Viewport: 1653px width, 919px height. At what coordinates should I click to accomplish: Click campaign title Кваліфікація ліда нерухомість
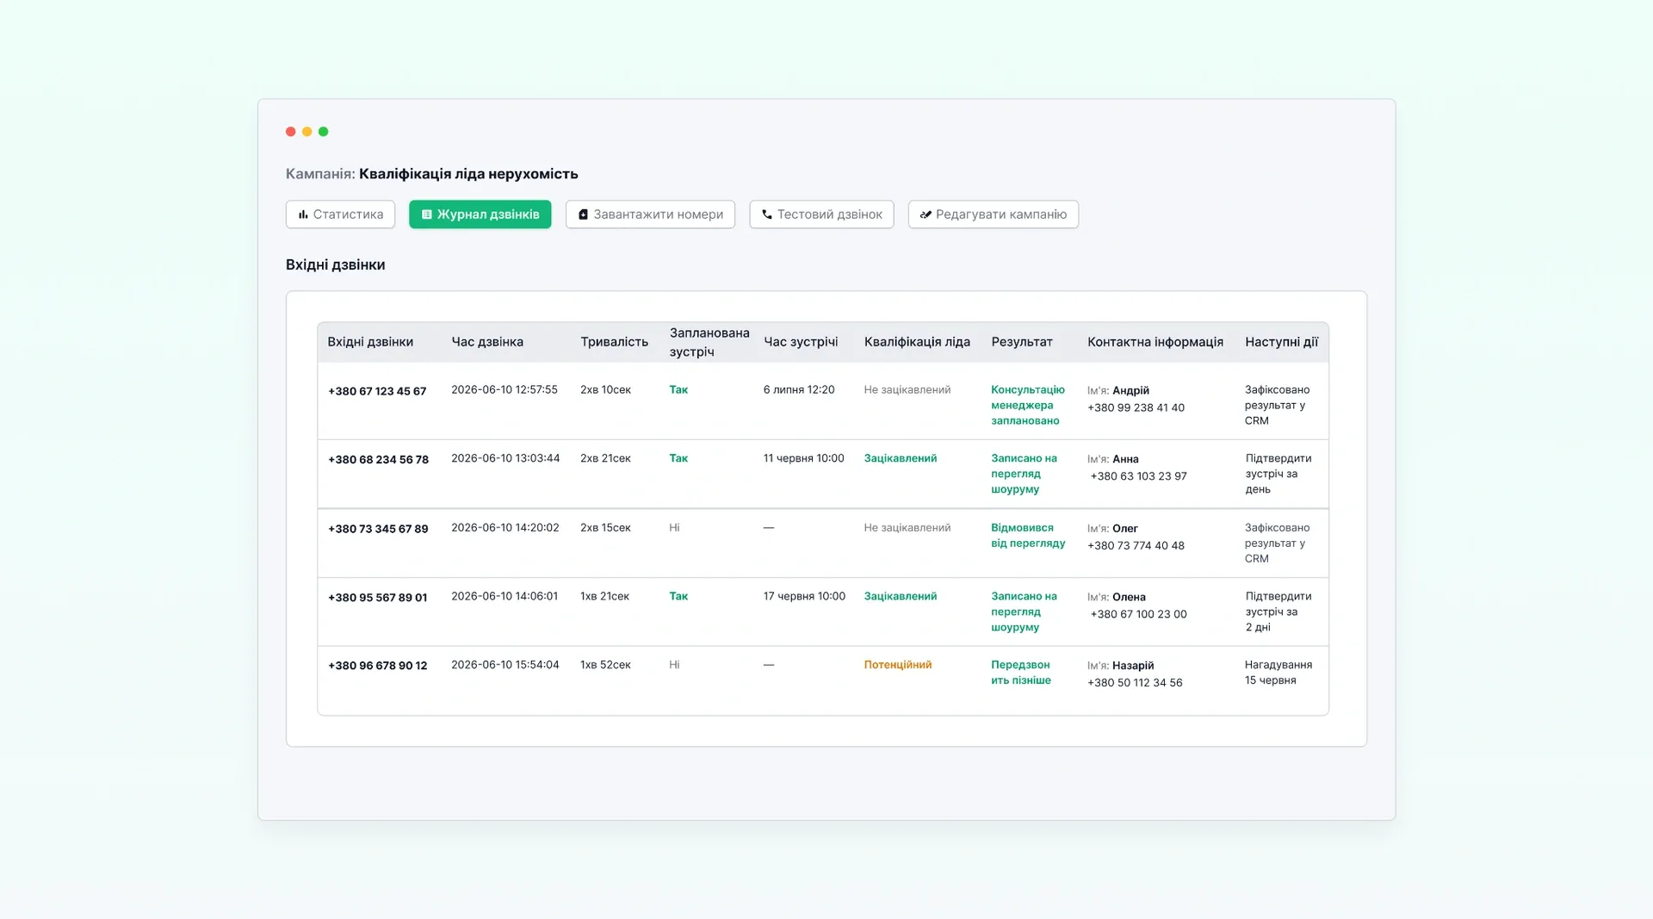tap(468, 174)
